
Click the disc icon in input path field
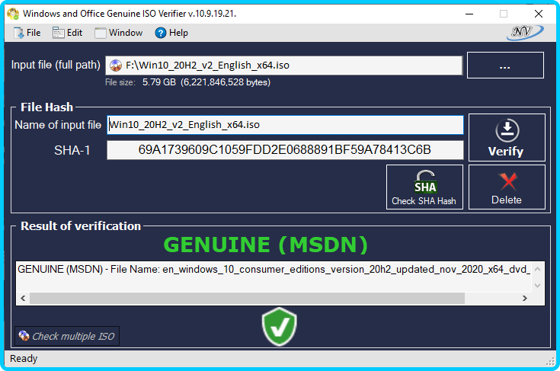[116, 66]
